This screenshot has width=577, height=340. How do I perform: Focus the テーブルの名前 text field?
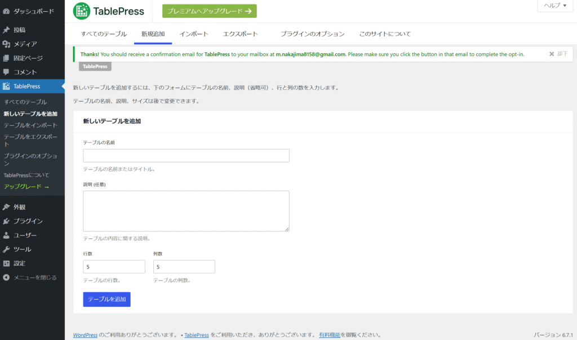pos(186,156)
